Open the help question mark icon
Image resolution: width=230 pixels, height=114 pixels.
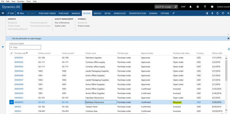click(x=205, y=7)
